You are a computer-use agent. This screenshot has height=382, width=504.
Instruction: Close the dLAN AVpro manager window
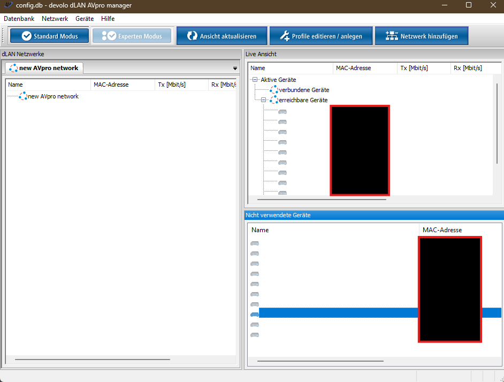coord(493,5)
